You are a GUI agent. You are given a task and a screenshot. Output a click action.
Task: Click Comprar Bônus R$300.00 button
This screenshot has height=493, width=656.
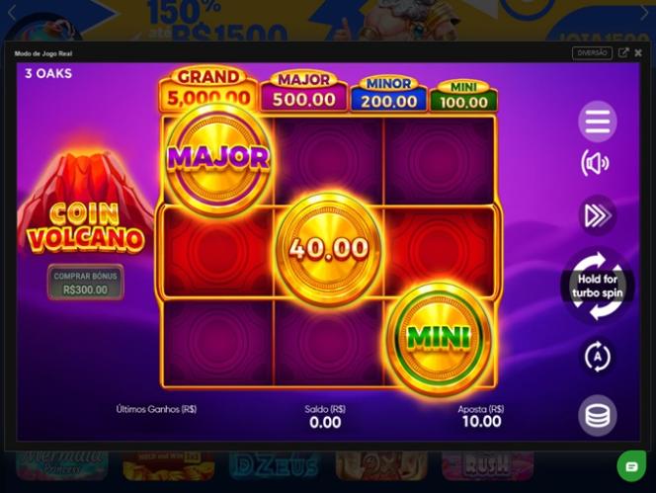coord(86,283)
